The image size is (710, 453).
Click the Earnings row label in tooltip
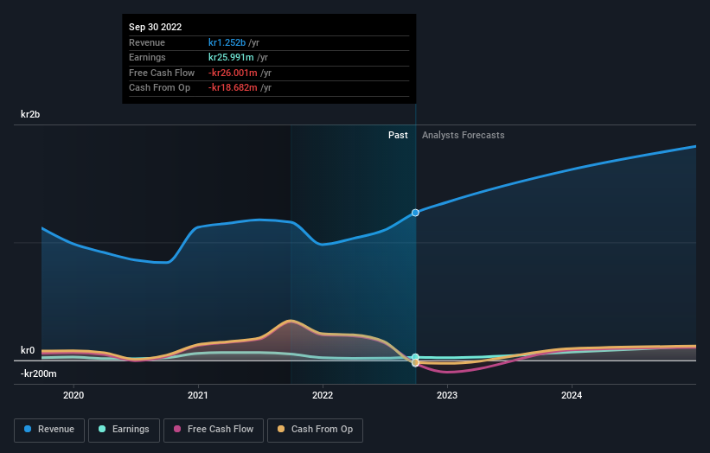click(147, 57)
